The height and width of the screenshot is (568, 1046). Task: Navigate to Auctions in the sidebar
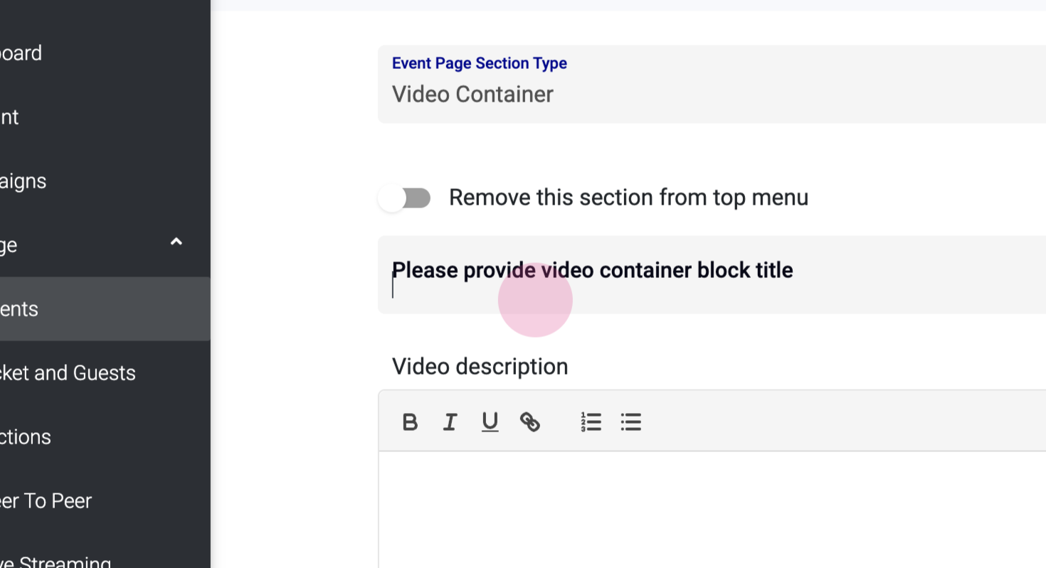[x=26, y=437]
